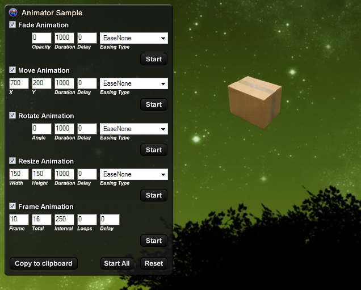Screen dimensions: 361x290
Task: Select the Move X input field
Action: click(x=19, y=83)
